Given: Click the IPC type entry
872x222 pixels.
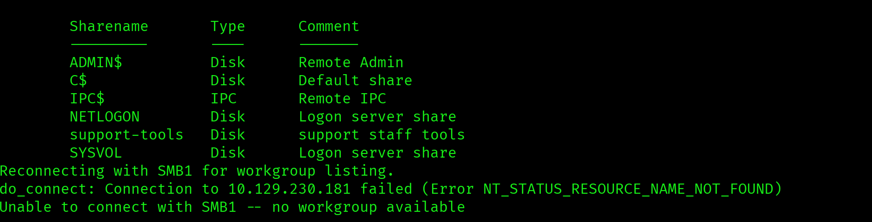Looking at the screenshot, I should point(223,99).
